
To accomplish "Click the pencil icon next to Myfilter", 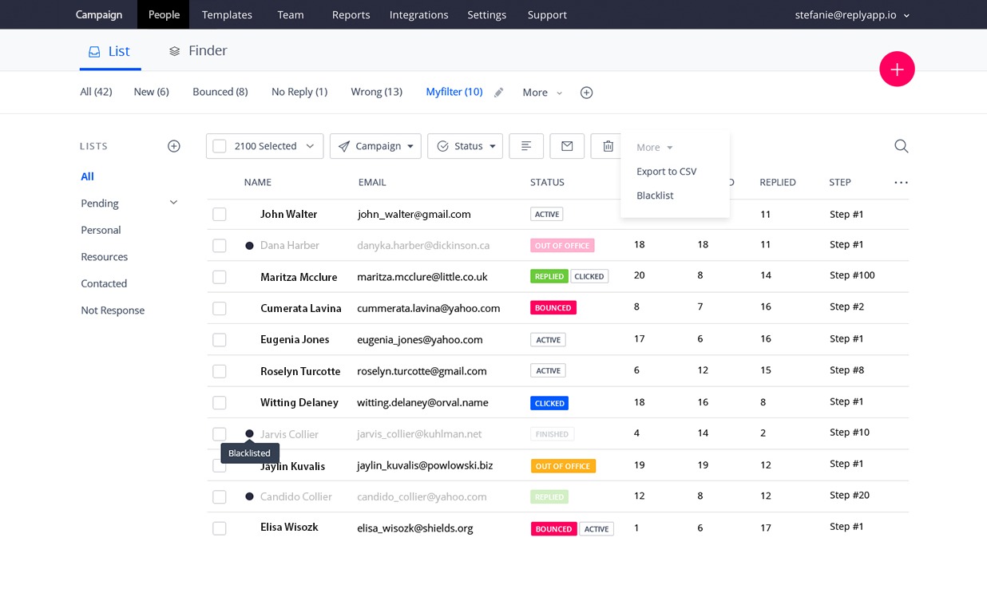I will [499, 93].
